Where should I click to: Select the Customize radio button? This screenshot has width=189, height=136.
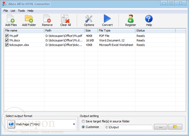coord(83,127)
